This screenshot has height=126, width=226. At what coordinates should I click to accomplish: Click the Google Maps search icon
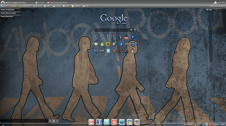114,37
